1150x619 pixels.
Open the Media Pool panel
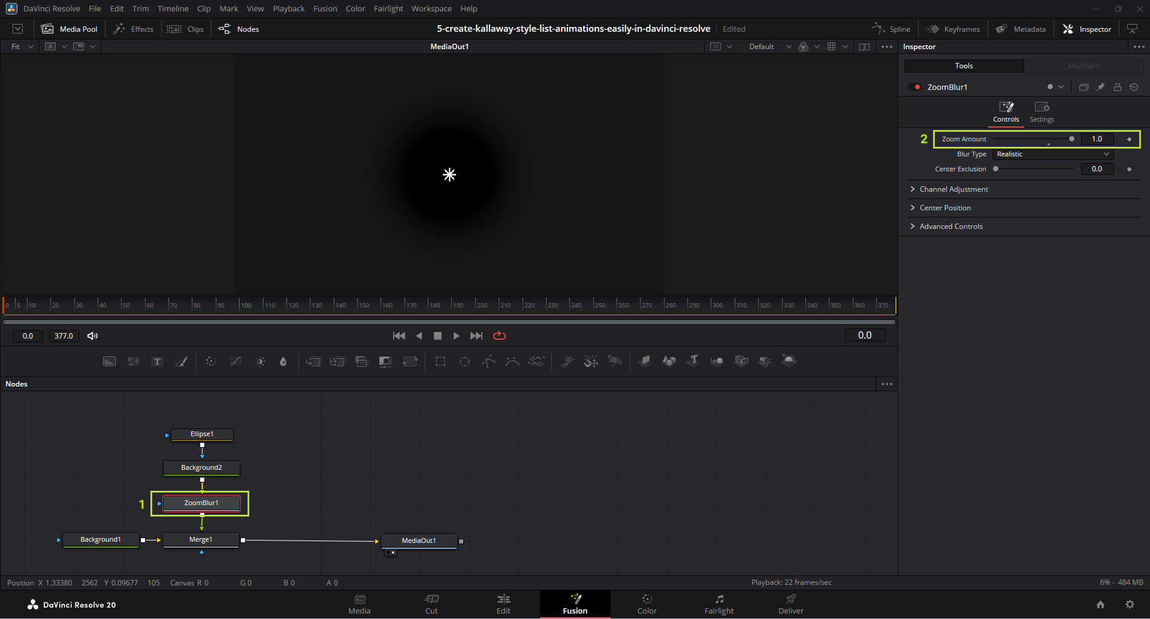pyautogui.click(x=70, y=29)
